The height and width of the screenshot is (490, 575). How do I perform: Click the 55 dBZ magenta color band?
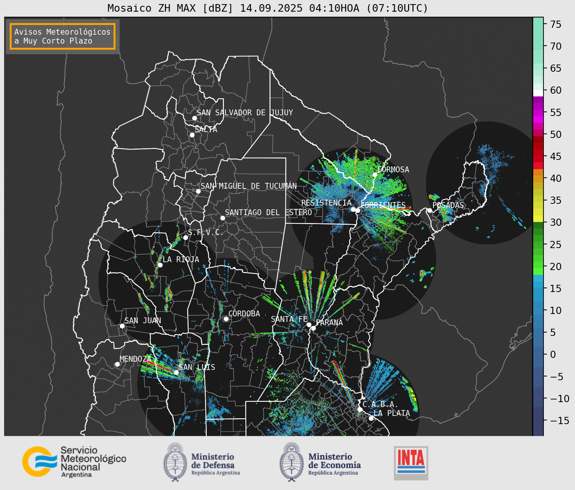538,113
